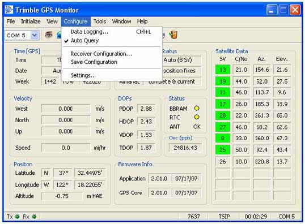305x224 pixels.
Task: Click COM 5 in the status bar
Action: [287, 217]
